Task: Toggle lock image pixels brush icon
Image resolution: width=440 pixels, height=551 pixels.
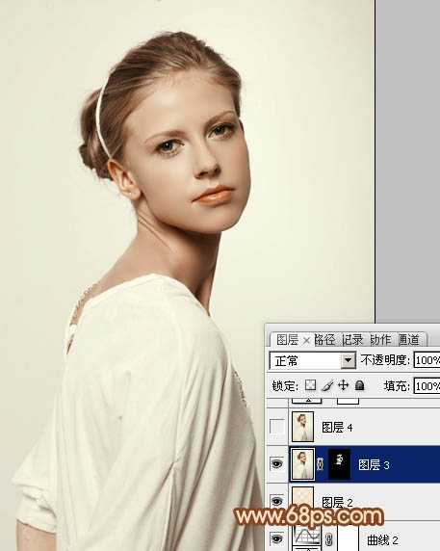Action: (327, 385)
